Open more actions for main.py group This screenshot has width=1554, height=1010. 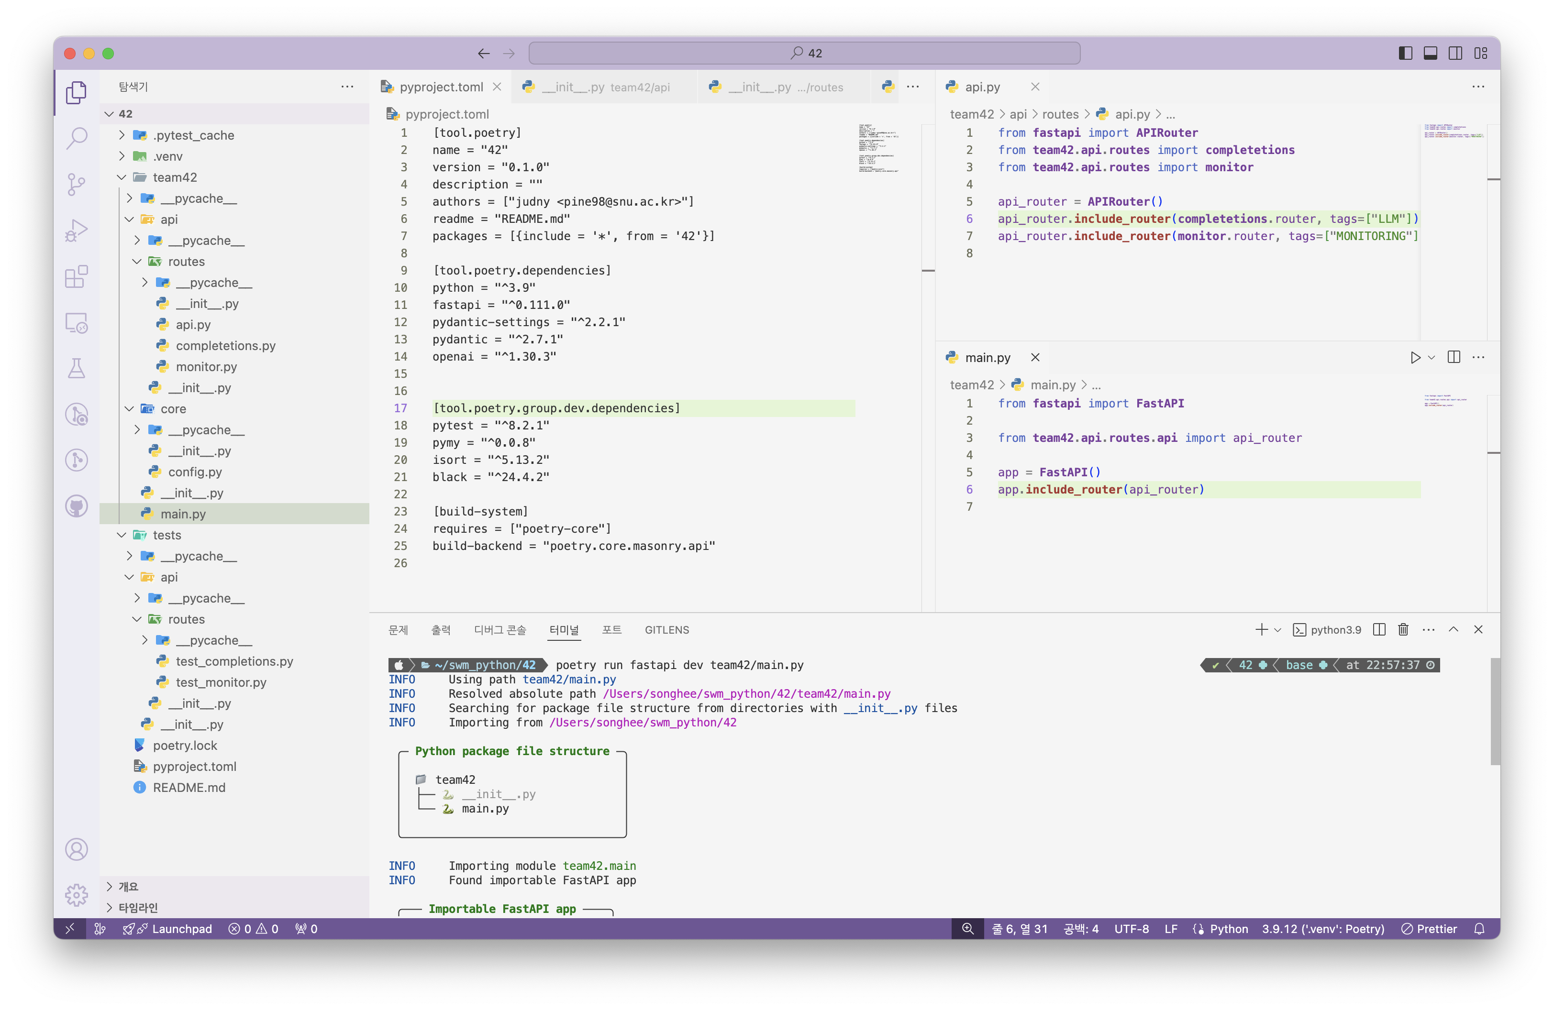tap(1478, 357)
